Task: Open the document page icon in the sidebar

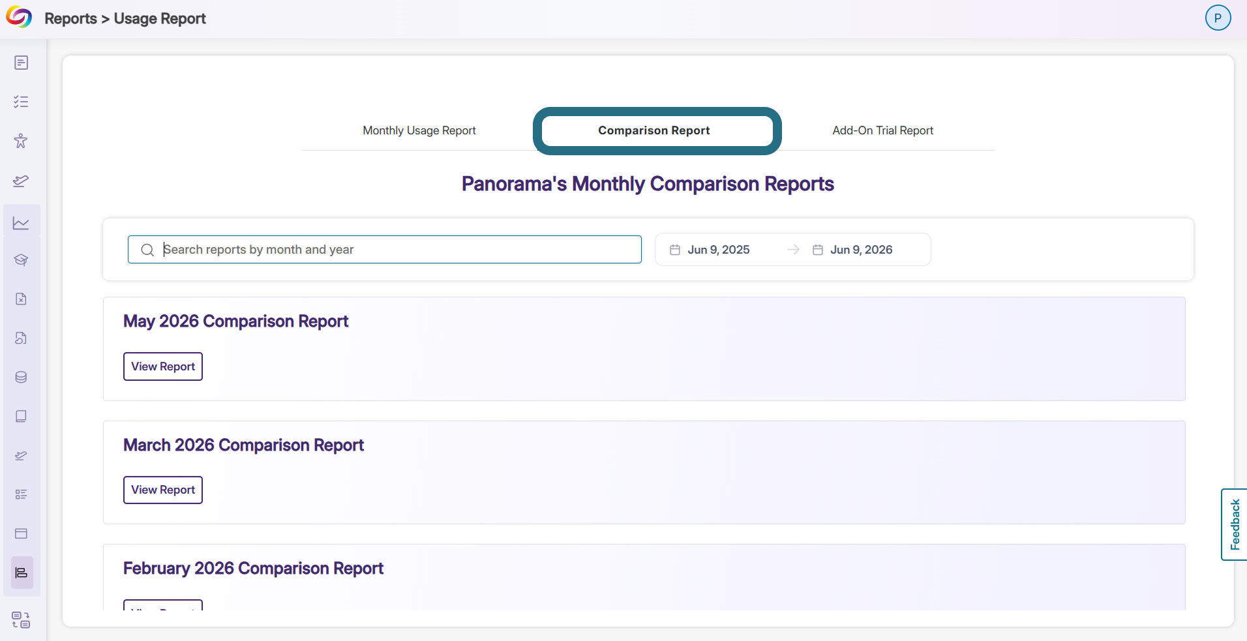Action: [x=21, y=63]
